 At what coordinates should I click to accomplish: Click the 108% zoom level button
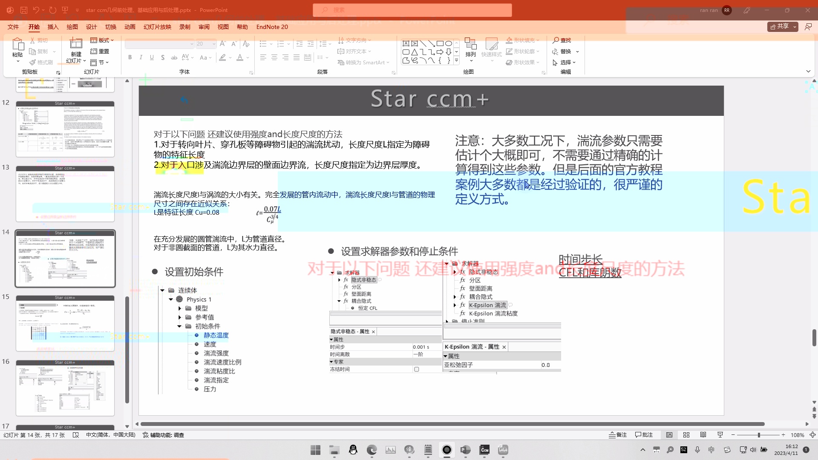click(x=797, y=435)
